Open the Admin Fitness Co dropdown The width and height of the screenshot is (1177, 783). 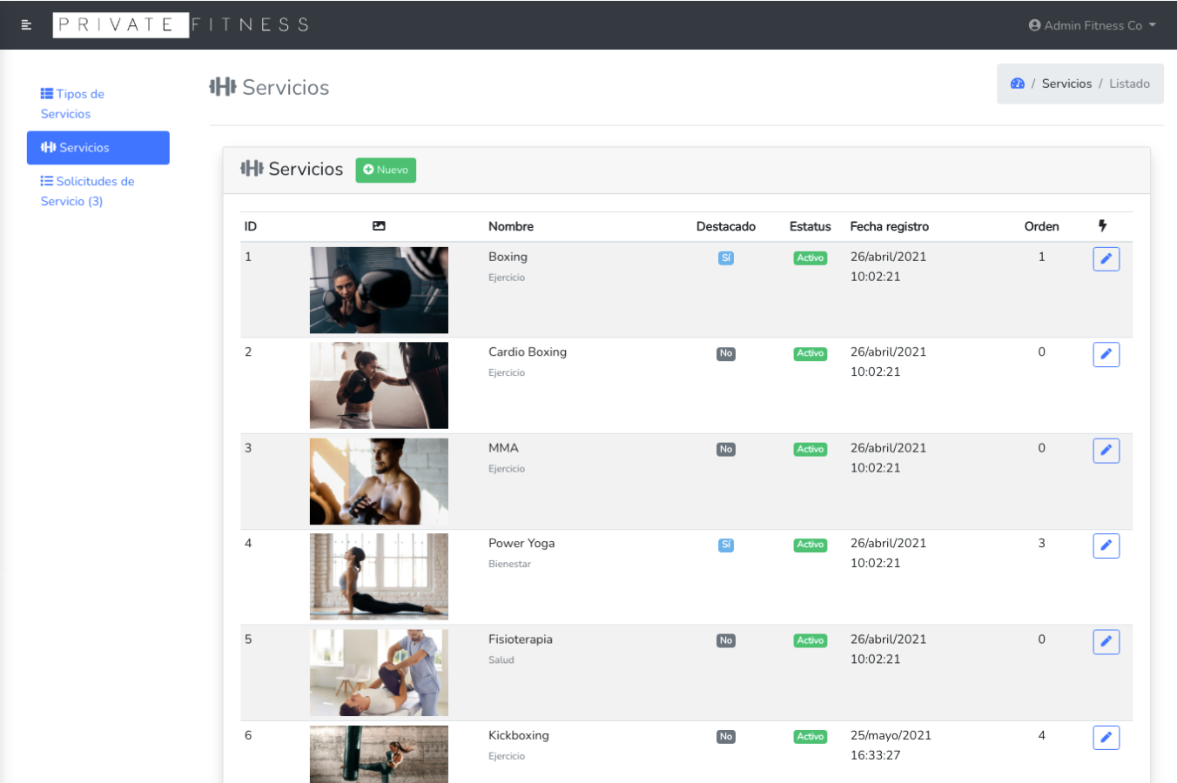point(1092,25)
